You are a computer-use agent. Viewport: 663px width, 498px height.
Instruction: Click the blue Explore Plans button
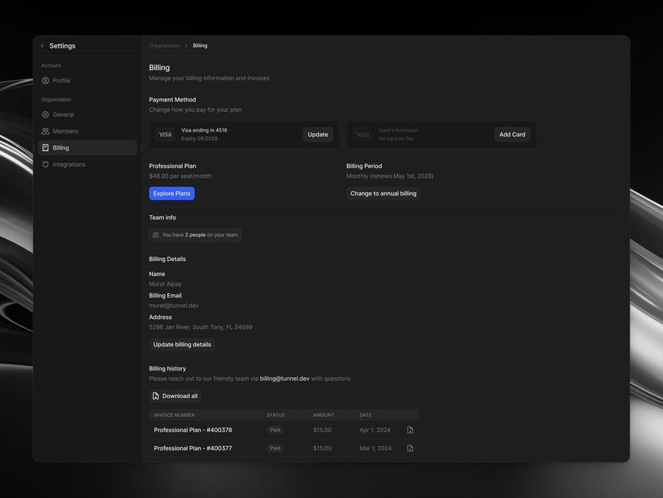click(x=171, y=194)
